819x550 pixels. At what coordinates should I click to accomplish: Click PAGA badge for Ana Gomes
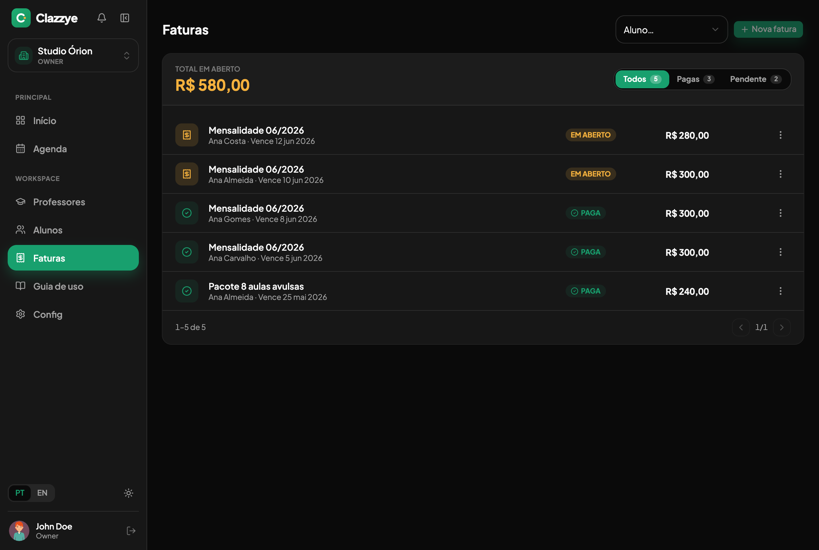click(585, 213)
